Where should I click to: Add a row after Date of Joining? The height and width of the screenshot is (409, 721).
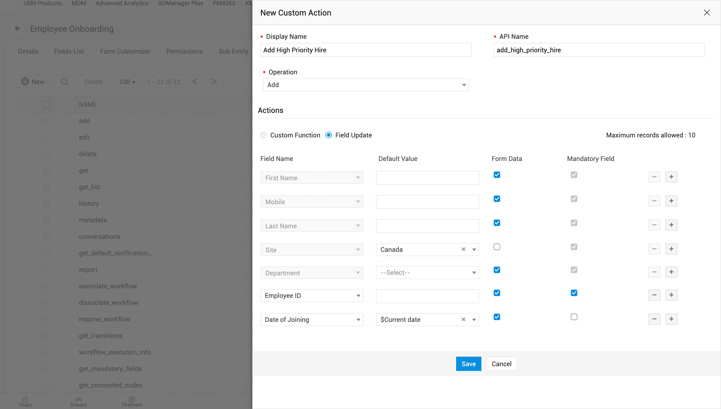coord(671,319)
